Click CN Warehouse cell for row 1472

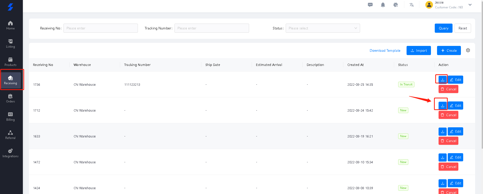(85, 162)
